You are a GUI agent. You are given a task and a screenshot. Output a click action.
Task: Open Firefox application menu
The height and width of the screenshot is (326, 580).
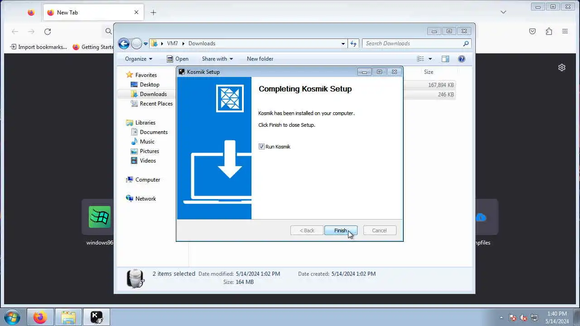(x=565, y=31)
